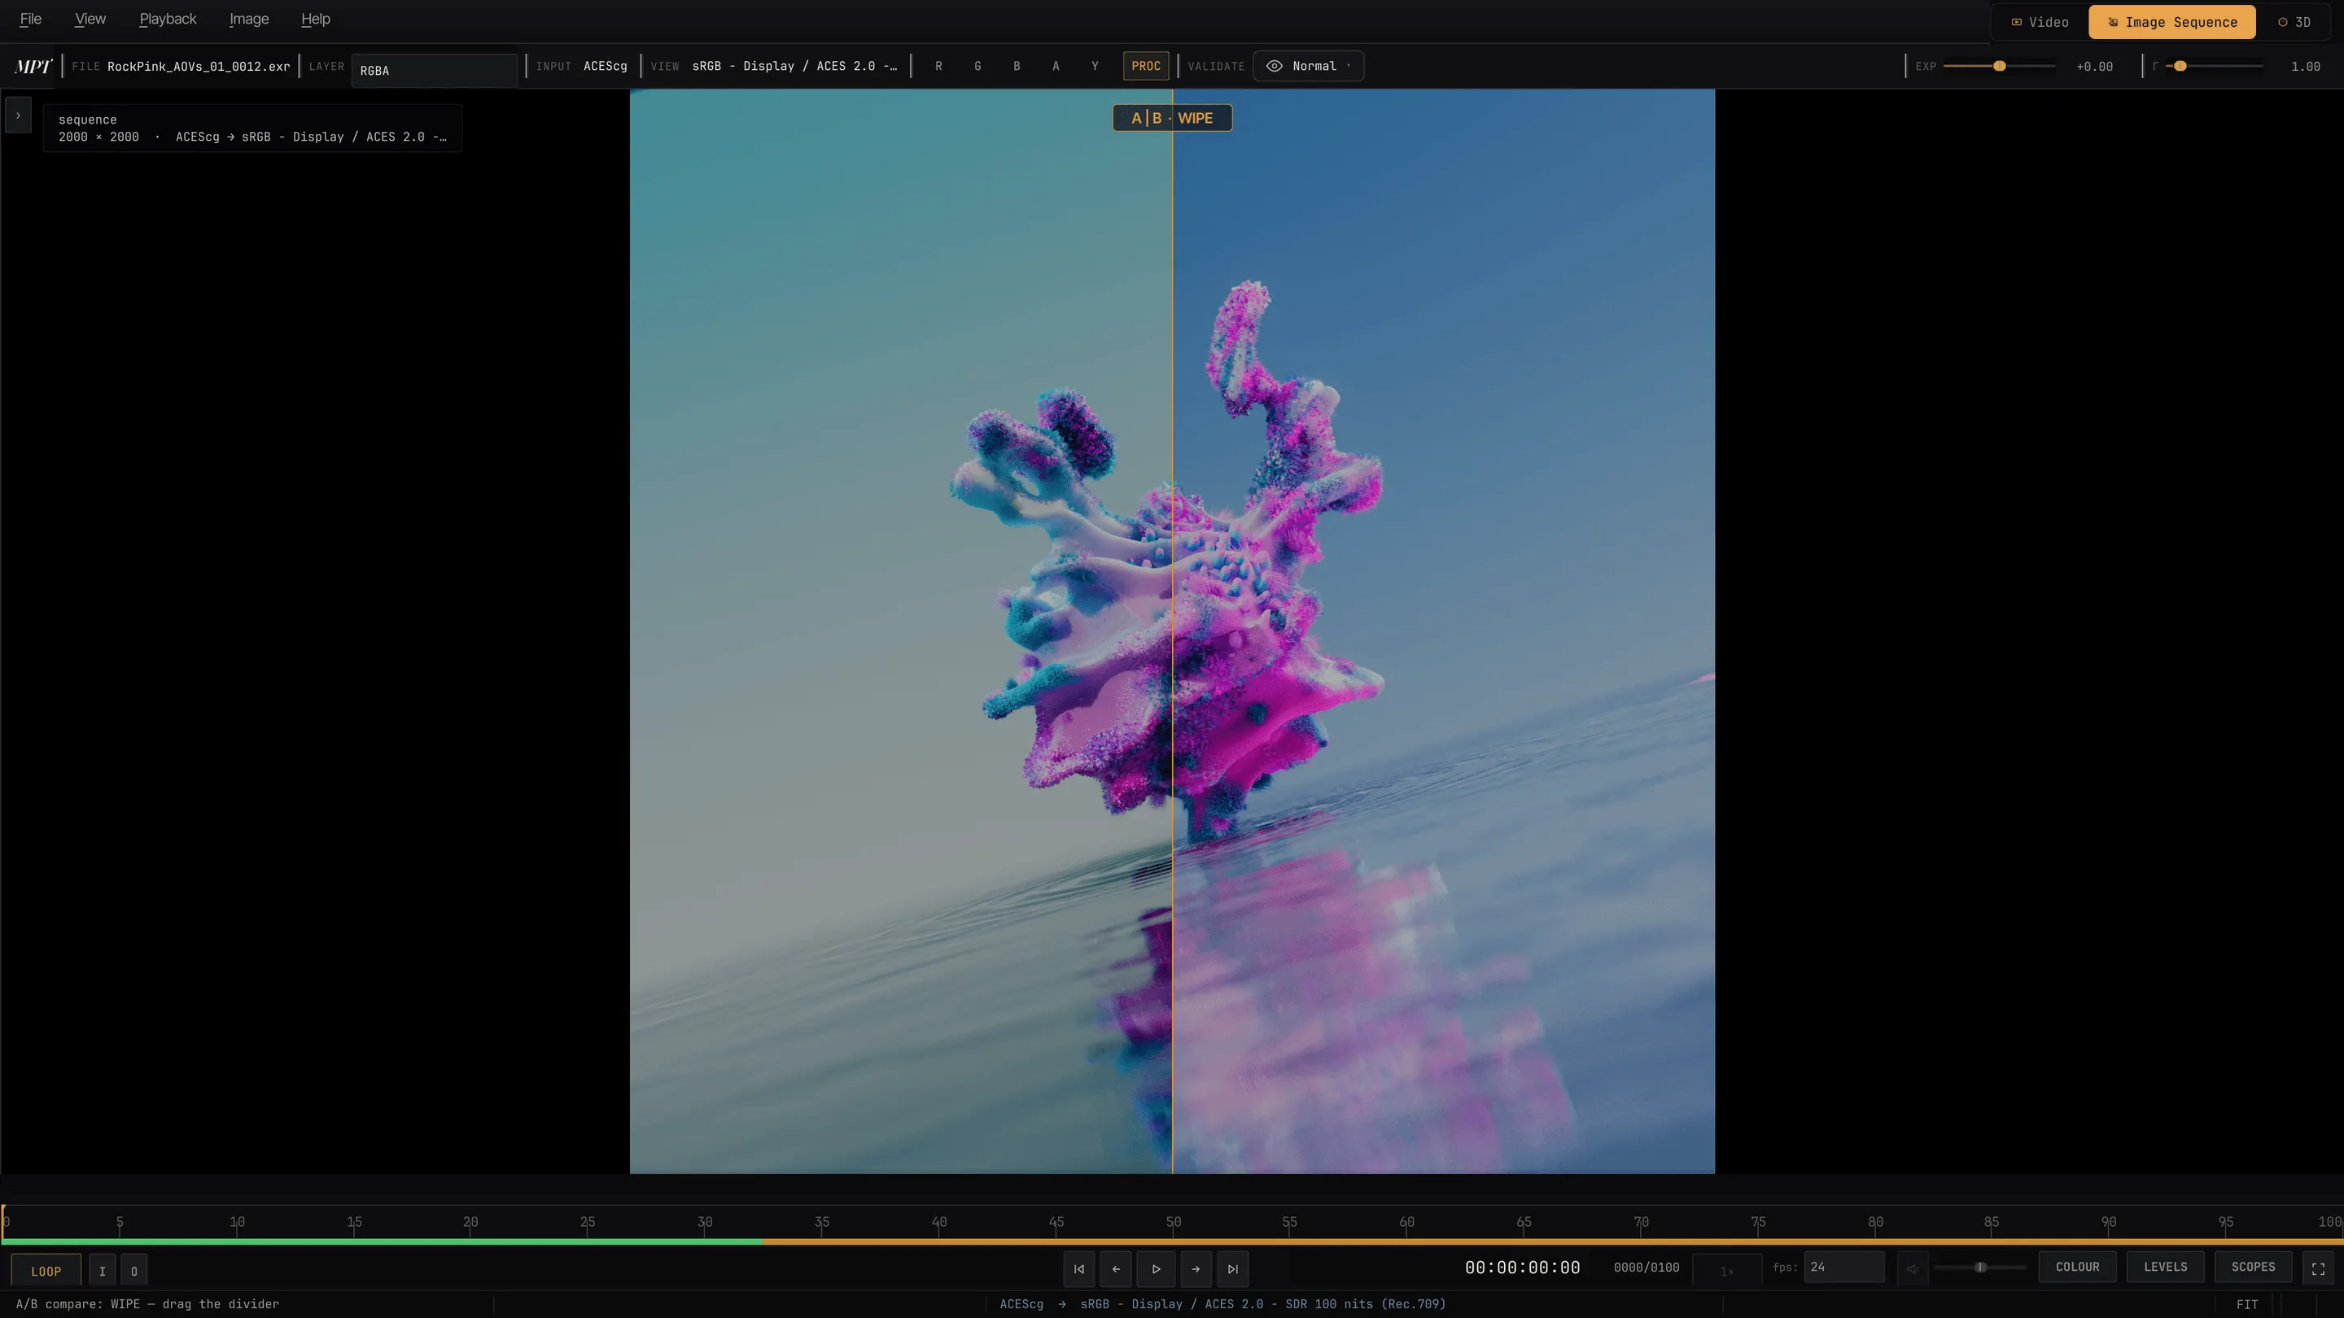Open the File menu
Screen dimensions: 2344x1318
pos(31,19)
